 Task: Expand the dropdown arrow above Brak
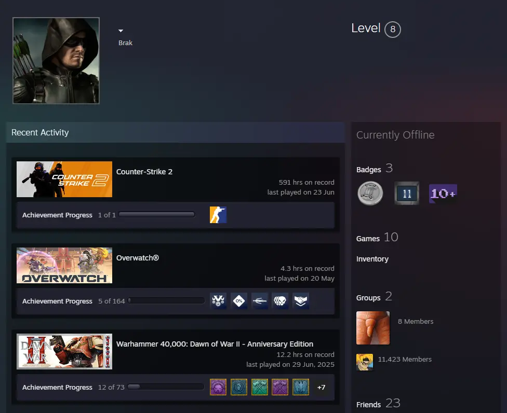[x=121, y=31]
